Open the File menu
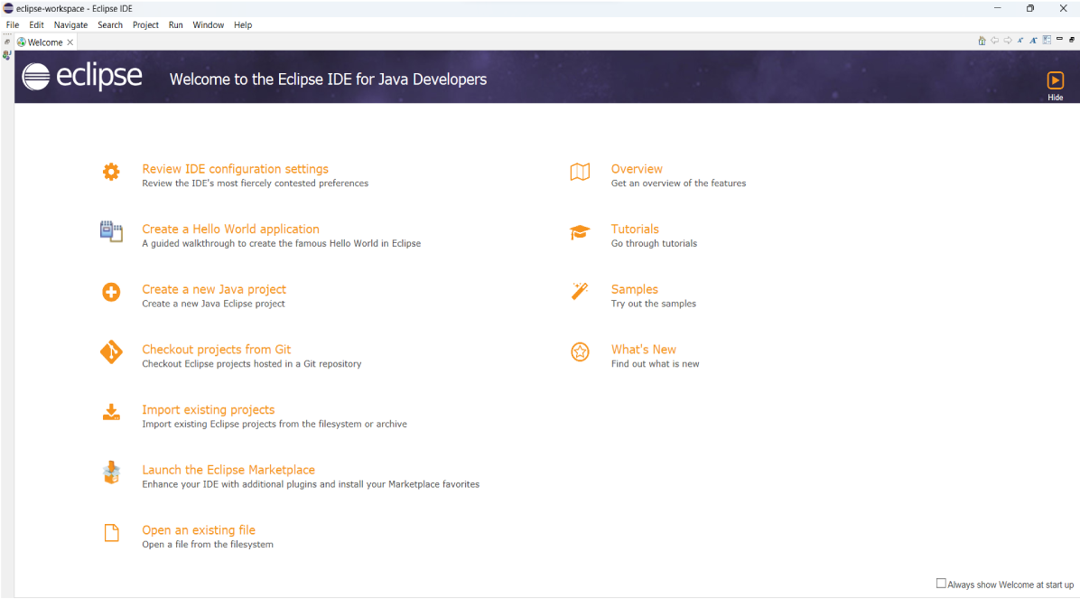Screen dimensions: 1080x599 click(12, 24)
